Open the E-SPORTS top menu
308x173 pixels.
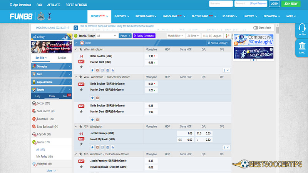(122, 16)
